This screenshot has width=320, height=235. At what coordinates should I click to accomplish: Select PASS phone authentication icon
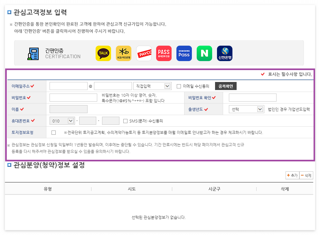pyautogui.click(x=164, y=53)
